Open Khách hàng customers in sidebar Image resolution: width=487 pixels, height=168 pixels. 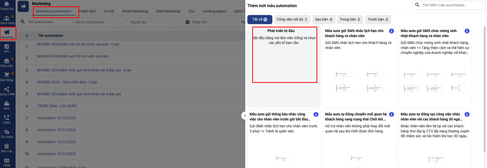(x=7, y=20)
